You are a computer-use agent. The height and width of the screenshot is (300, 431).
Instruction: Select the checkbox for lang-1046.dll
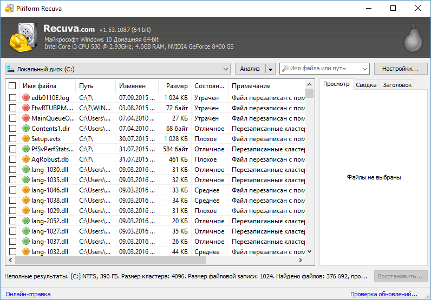(x=12, y=190)
